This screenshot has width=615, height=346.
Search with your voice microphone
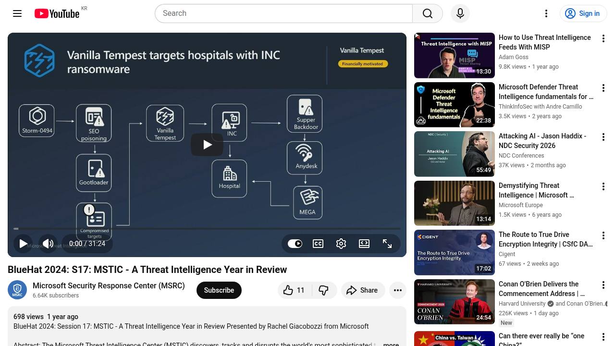coord(460,13)
